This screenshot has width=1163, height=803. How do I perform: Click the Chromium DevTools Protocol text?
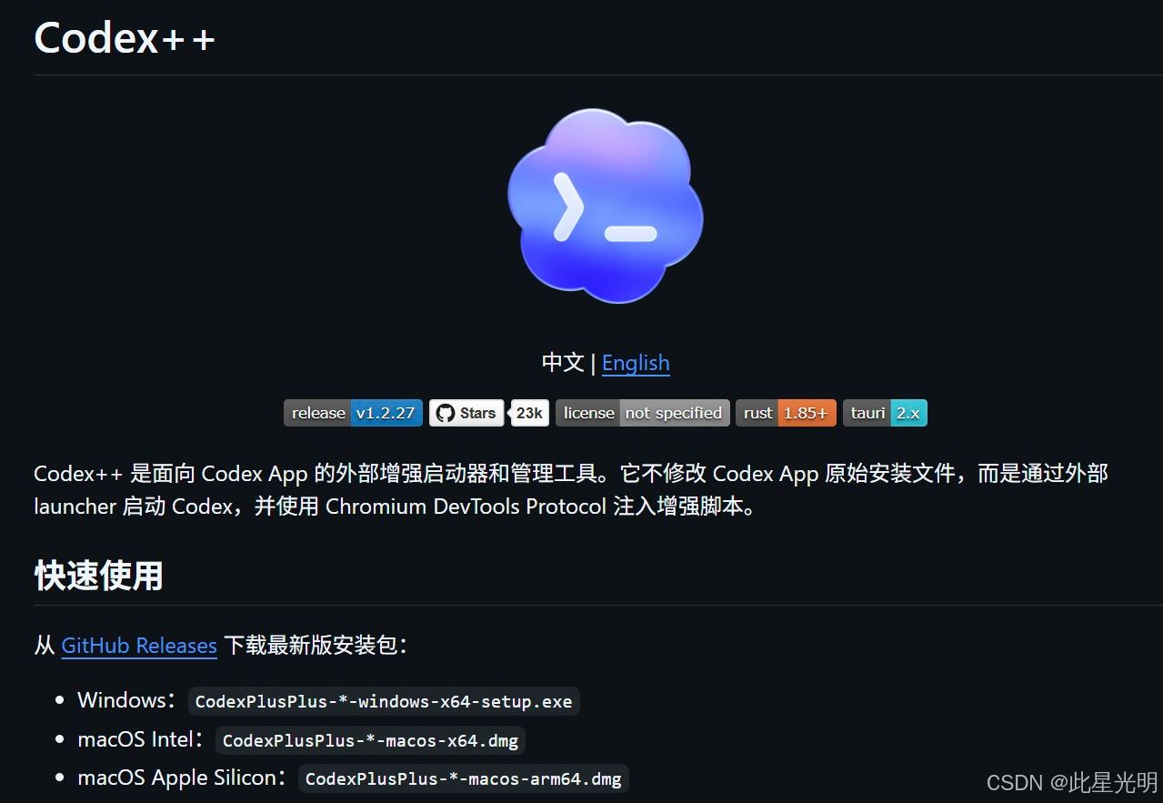466,507
